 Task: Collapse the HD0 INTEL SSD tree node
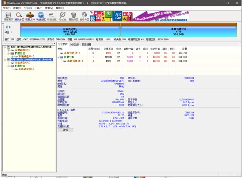coord(5,47)
